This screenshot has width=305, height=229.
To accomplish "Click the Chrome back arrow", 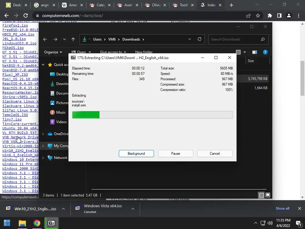I will pyautogui.click(x=7, y=16).
